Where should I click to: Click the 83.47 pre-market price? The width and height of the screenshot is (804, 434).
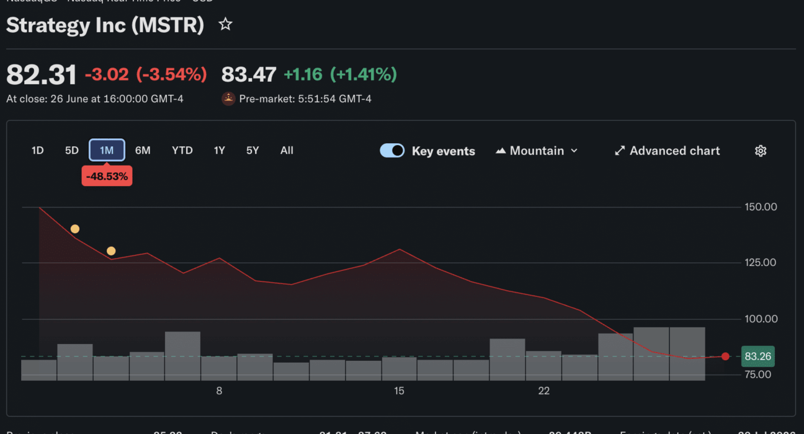(x=249, y=75)
